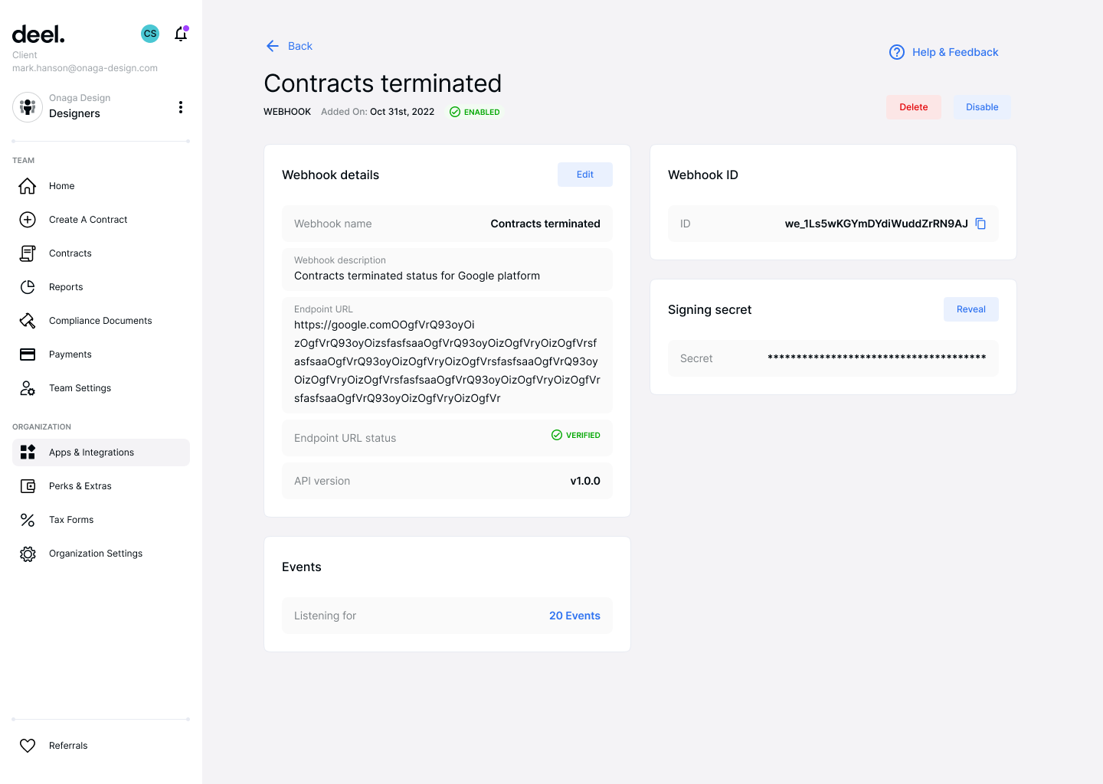Reveal the signing secret
The width and height of the screenshot is (1103, 784).
(971, 309)
